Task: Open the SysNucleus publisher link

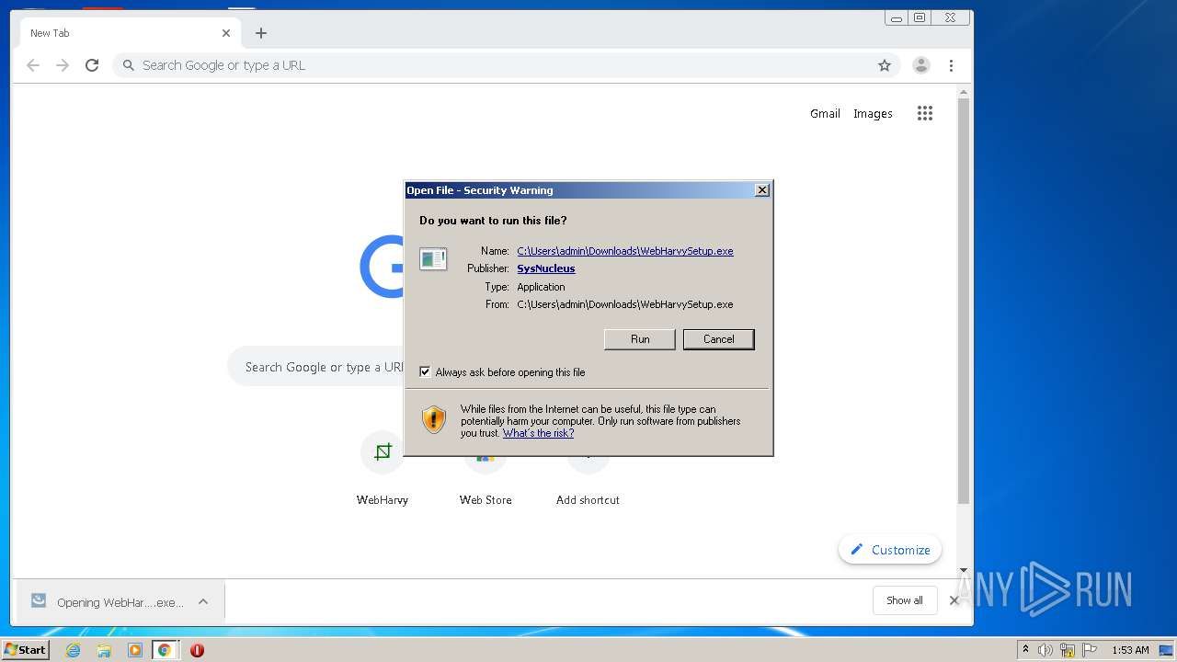Action: (x=546, y=268)
